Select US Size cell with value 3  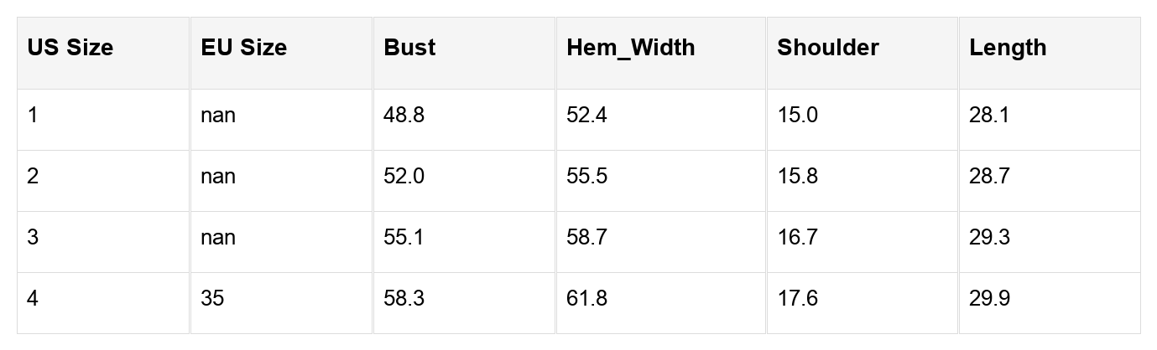[x=33, y=237]
